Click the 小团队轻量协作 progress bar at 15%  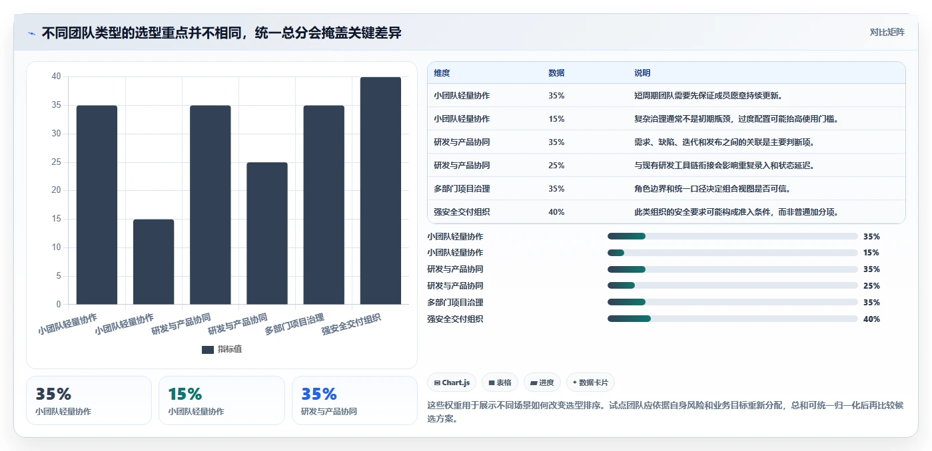point(732,253)
